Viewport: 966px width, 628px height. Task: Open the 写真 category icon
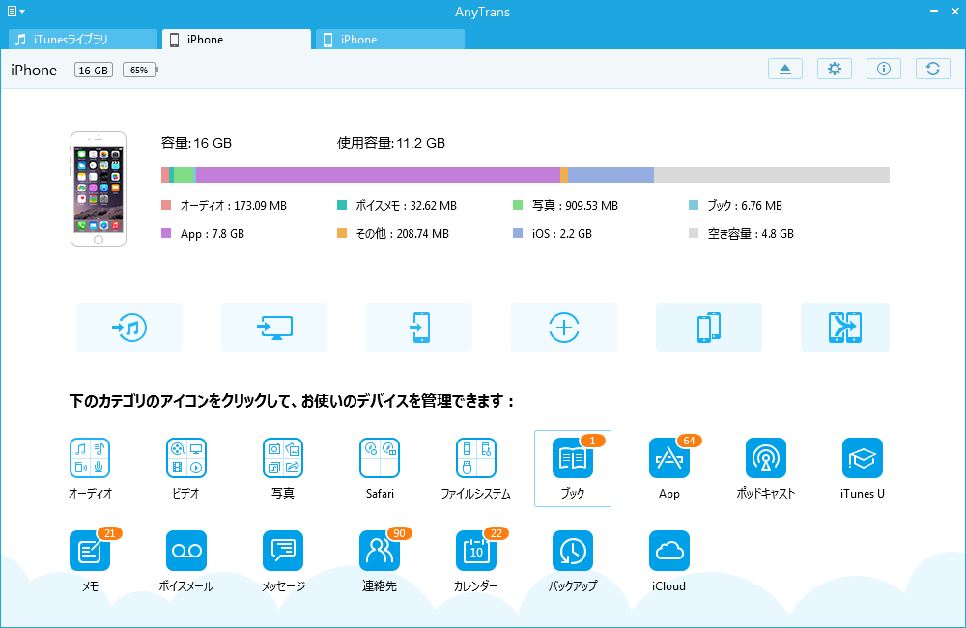pos(283,458)
